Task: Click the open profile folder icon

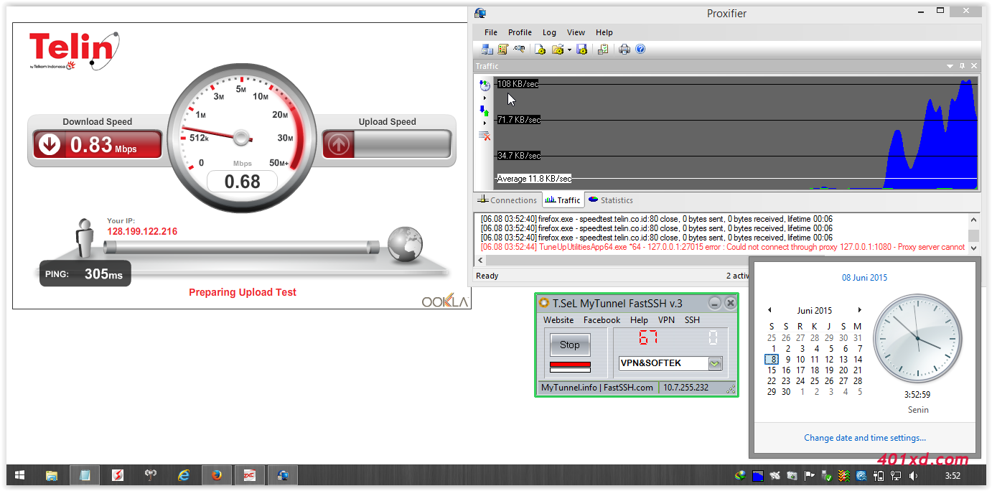Action: click(x=557, y=50)
